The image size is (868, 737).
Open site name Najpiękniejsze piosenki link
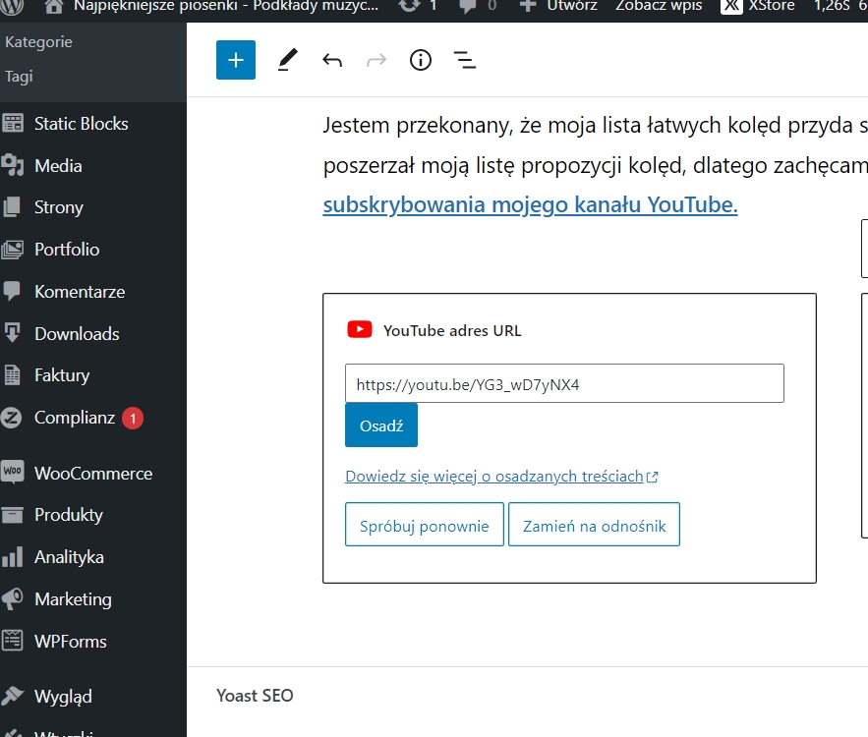tap(226, 6)
